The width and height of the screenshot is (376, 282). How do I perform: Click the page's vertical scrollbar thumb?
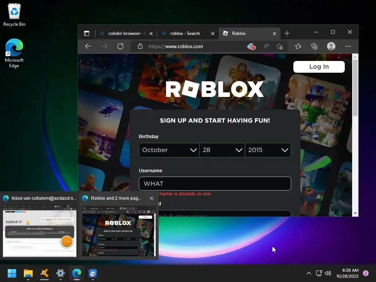point(355,88)
